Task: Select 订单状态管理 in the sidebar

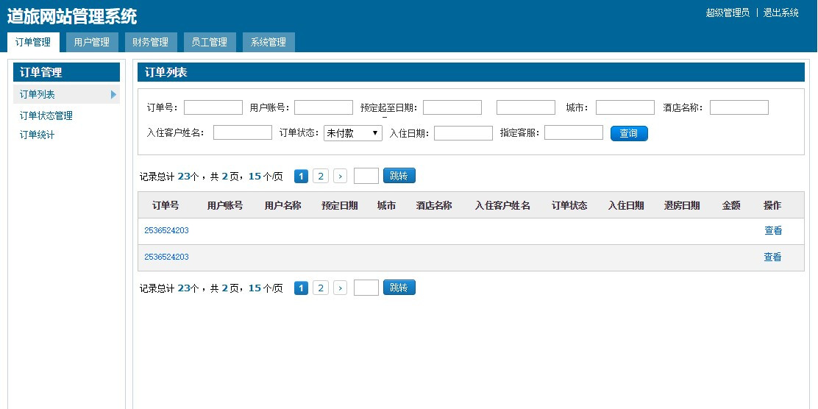Action: coord(46,115)
